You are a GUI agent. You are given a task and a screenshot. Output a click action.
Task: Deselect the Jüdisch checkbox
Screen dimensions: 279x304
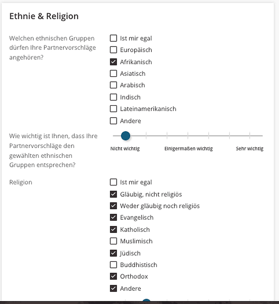[113, 253]
